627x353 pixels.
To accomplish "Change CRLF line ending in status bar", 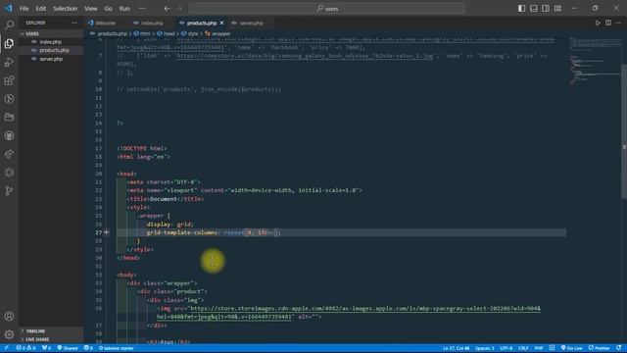I will tap(523, 348).
